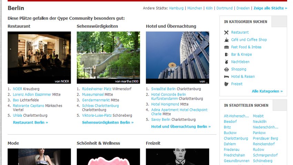The height and width of the screenshot is (165, 293).
Task: Open 'Savoy Berlin' listing
Action: 161,119
